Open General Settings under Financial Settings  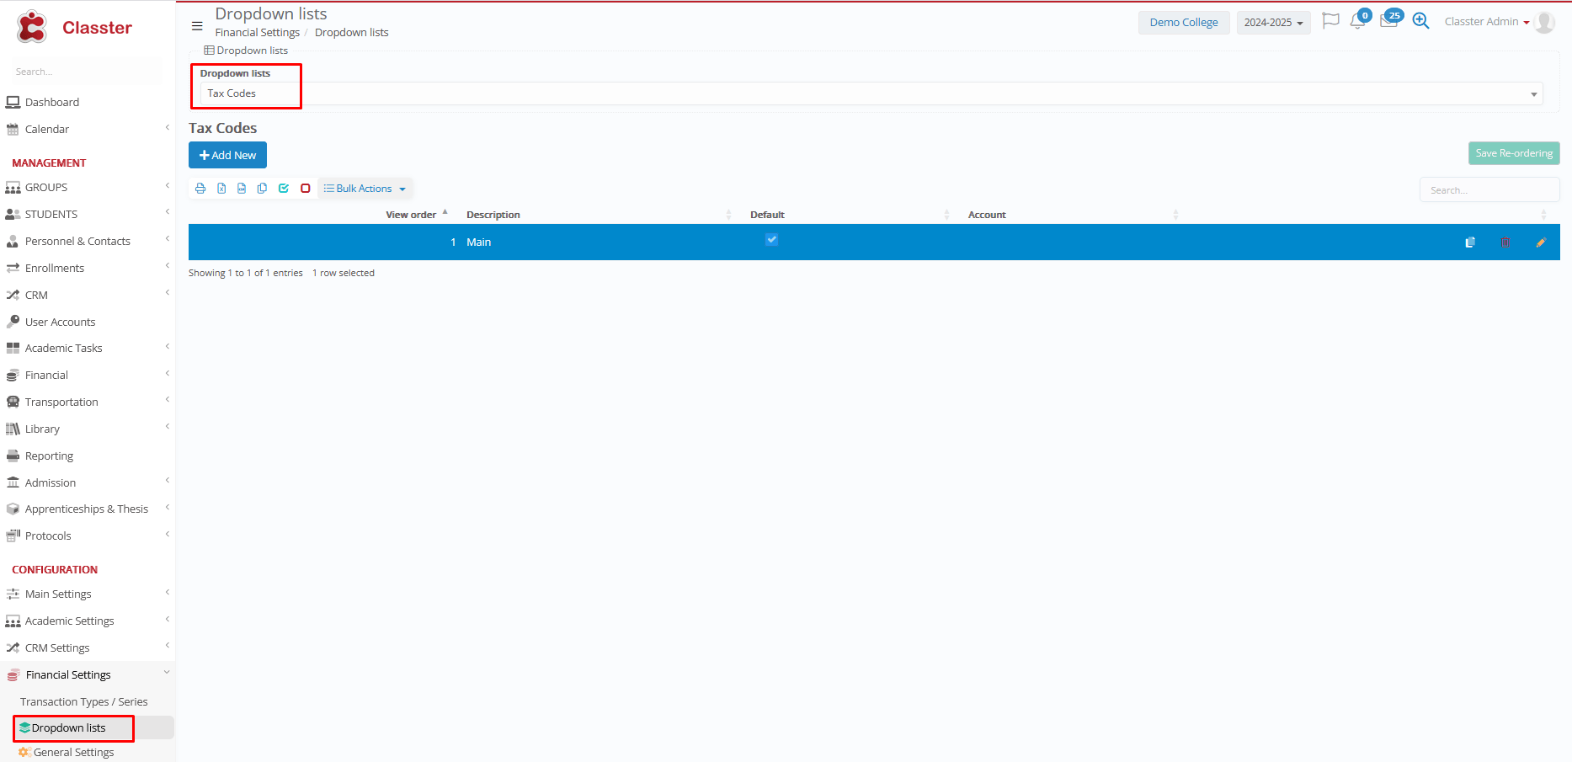pos(74,752)
